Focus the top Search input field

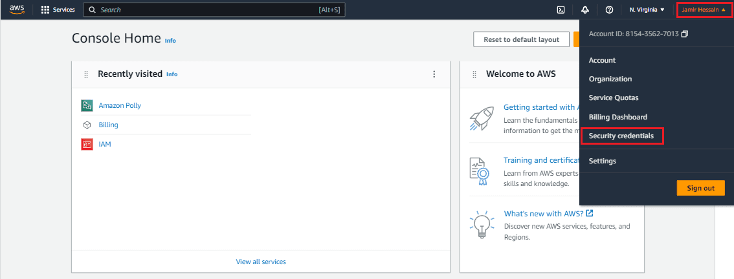coord(207,10)
